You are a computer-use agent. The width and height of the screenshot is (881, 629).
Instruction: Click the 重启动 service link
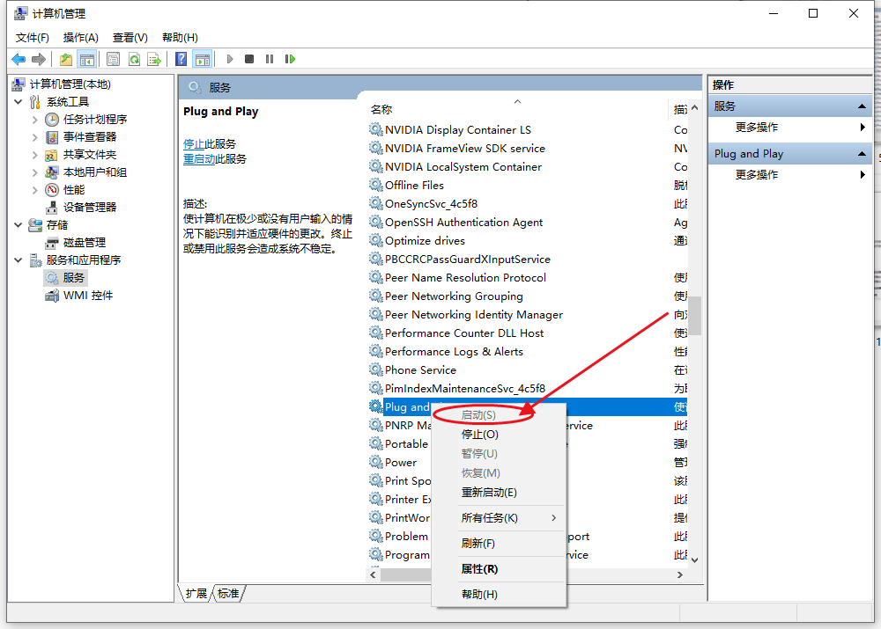click(x=199, y=159)
